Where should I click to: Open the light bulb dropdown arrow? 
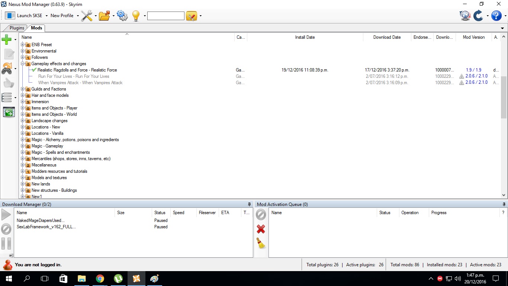coord(145,16)
